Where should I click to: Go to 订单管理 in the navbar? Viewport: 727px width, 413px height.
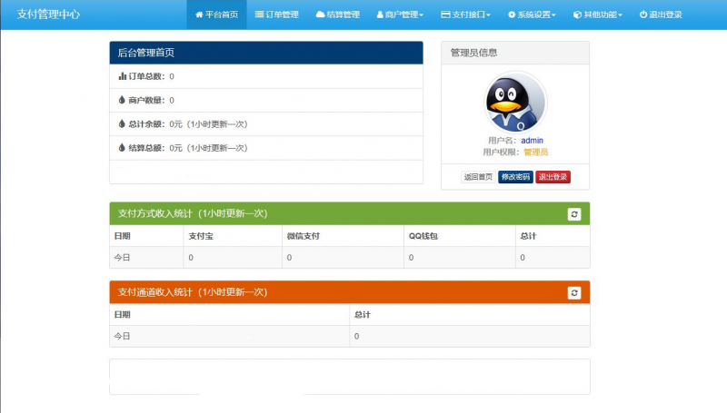click(276, 15)
